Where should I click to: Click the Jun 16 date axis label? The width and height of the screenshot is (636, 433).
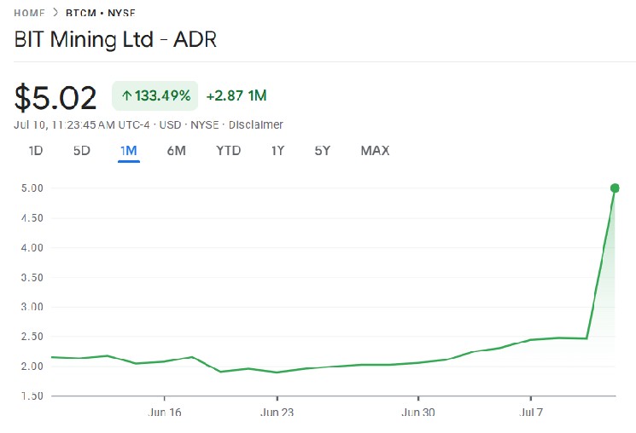click(165, 411)
